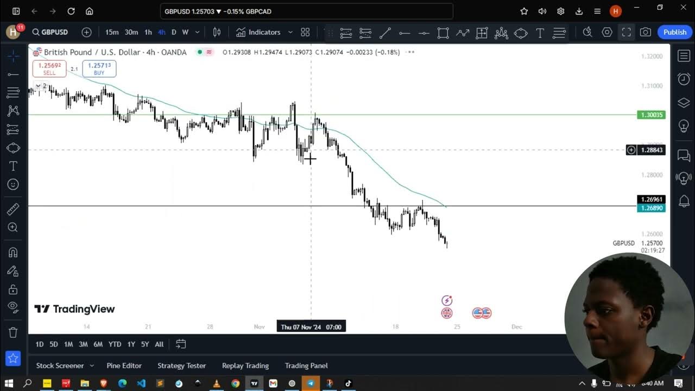Collapse the indicator legend with the 2 toggle

[x=41, y=86]
